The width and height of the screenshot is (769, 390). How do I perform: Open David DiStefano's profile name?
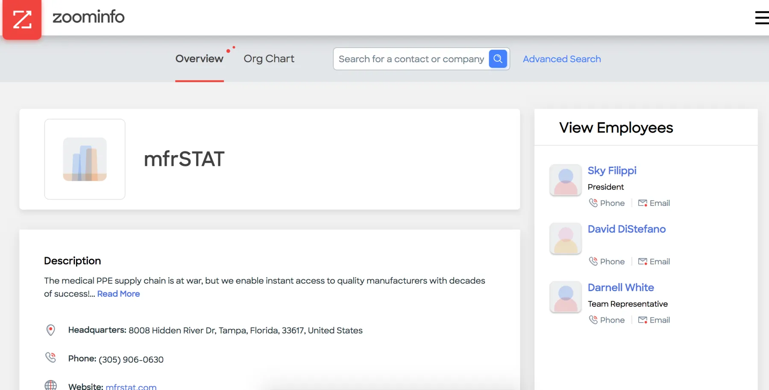click(627, 229)
